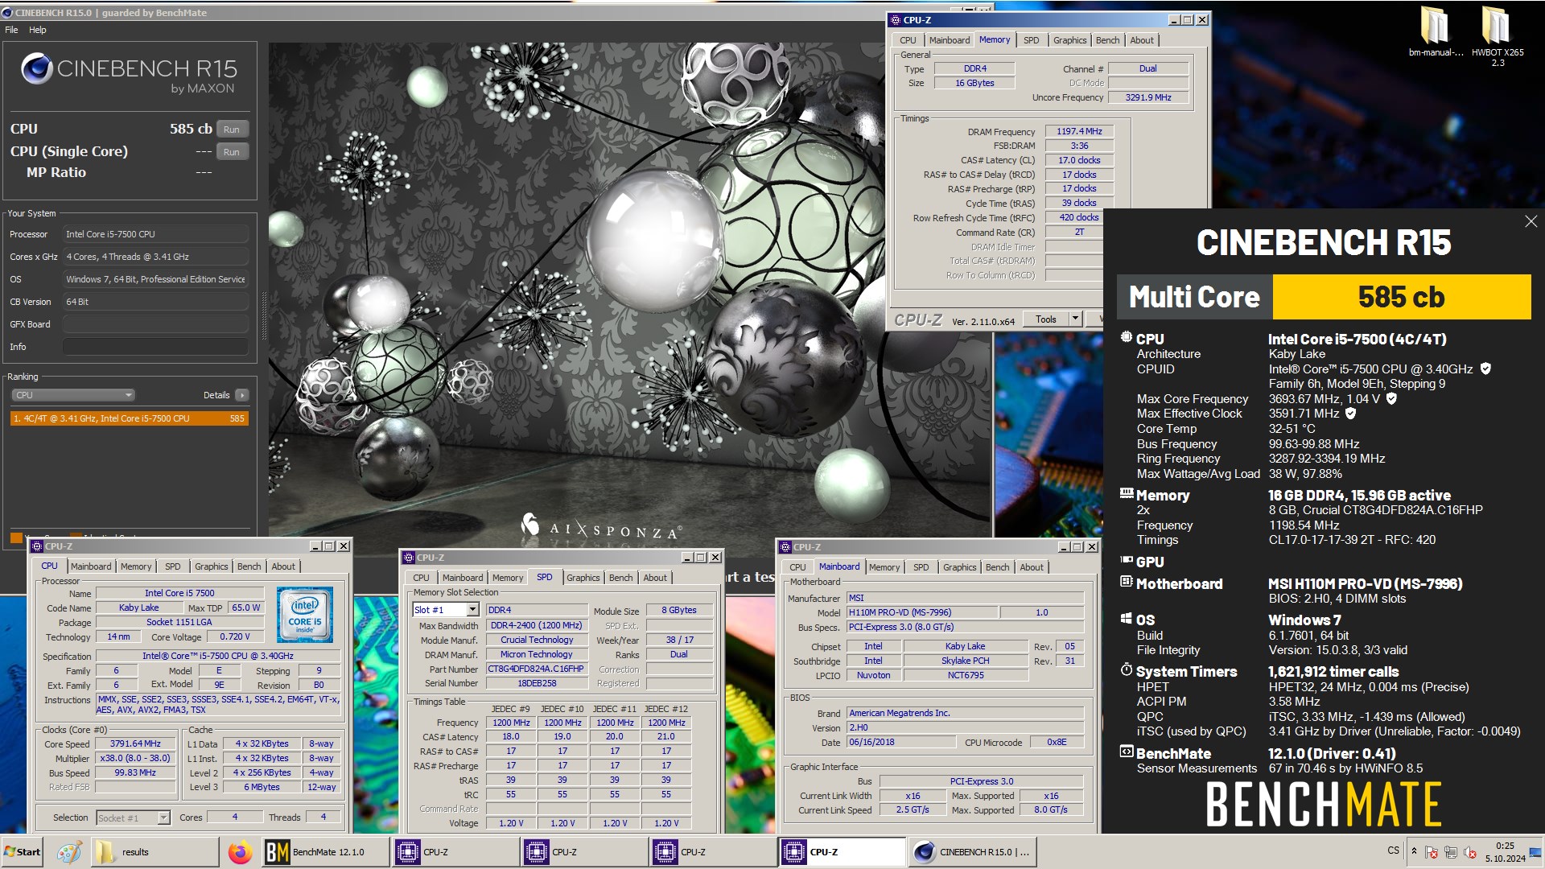Click the muted volume tray icon

click(x=1470, y=852)
